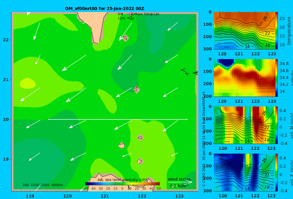Click longitude label 121 on the main map
293x199 pixels.
point(105,196)
